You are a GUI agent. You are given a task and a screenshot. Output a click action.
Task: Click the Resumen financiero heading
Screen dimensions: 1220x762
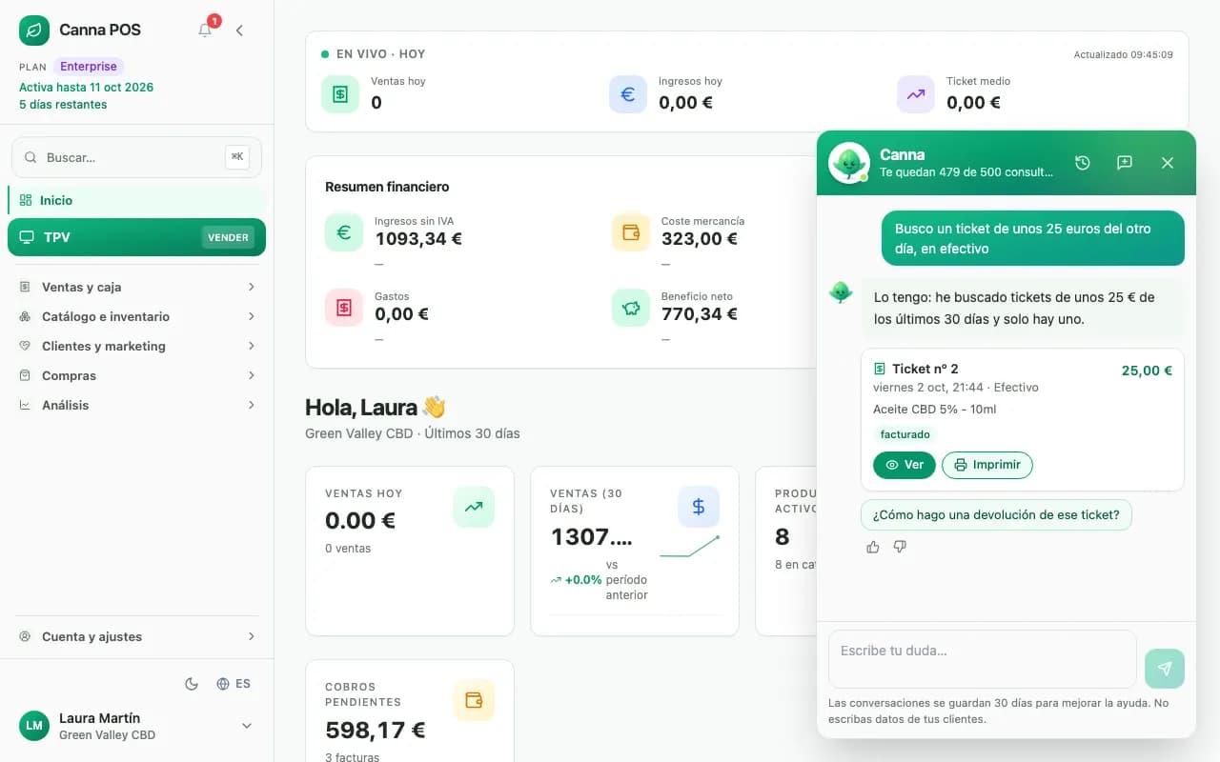[x=387, y=187]
